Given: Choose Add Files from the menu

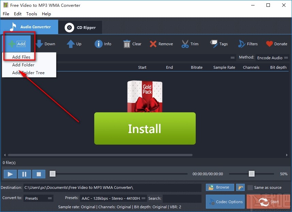Looking at the screenshot, I should click(29, 57).
